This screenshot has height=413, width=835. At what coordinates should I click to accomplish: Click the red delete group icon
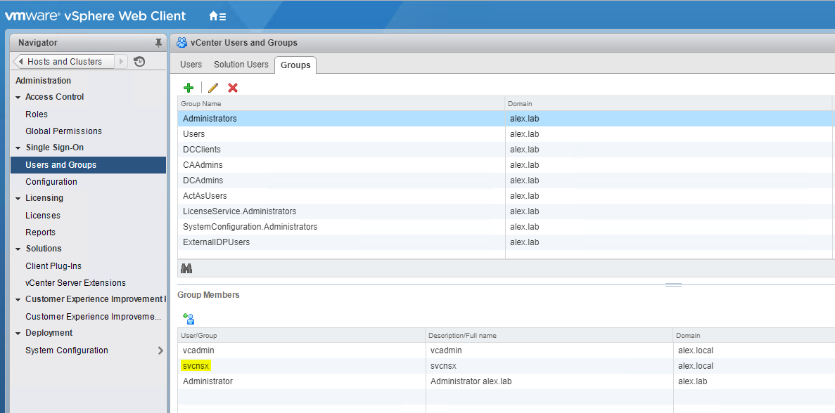tap(233, 88)
